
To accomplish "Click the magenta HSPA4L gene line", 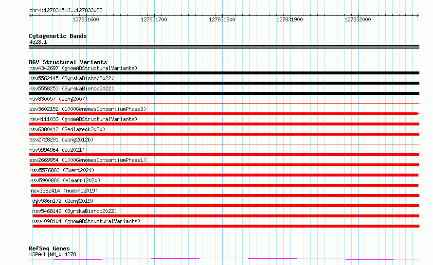I will click(x=224, y=259).
